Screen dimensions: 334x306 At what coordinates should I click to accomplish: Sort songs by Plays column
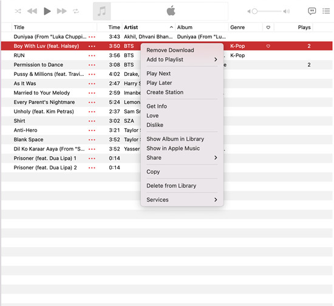point(304,27)
